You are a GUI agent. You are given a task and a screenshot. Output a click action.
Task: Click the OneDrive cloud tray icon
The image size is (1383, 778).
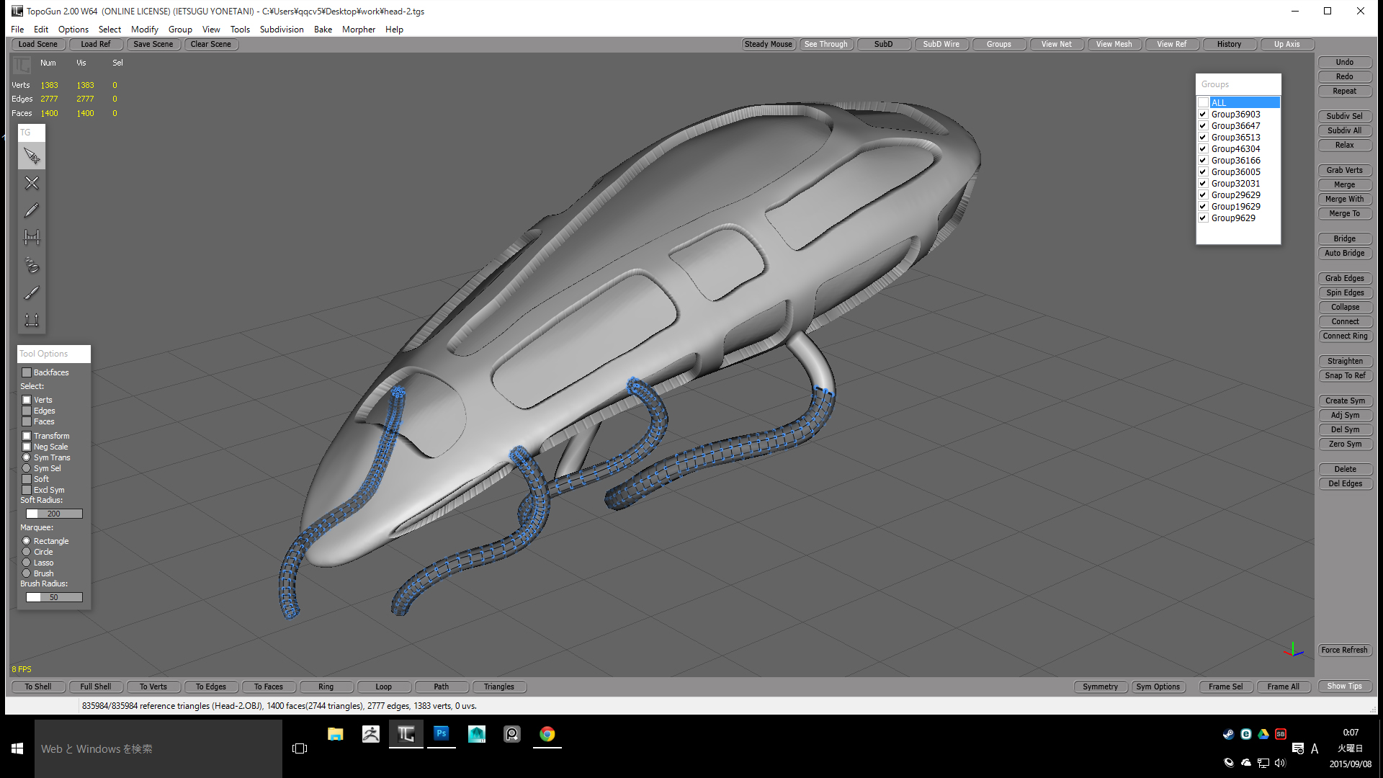pos(1245,763)
